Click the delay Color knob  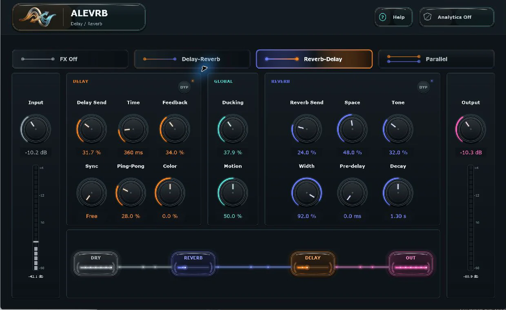pos(170,193)
